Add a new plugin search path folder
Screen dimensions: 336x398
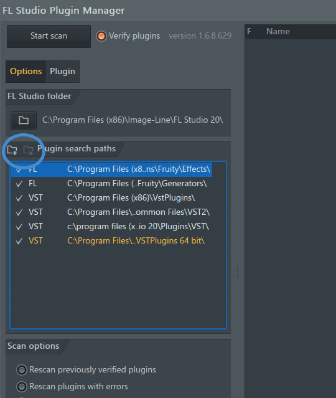click(x=12, y=149)
